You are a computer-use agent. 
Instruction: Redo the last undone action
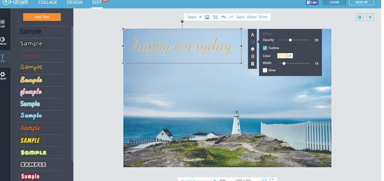pyautogui.click(x=231, y=17)
